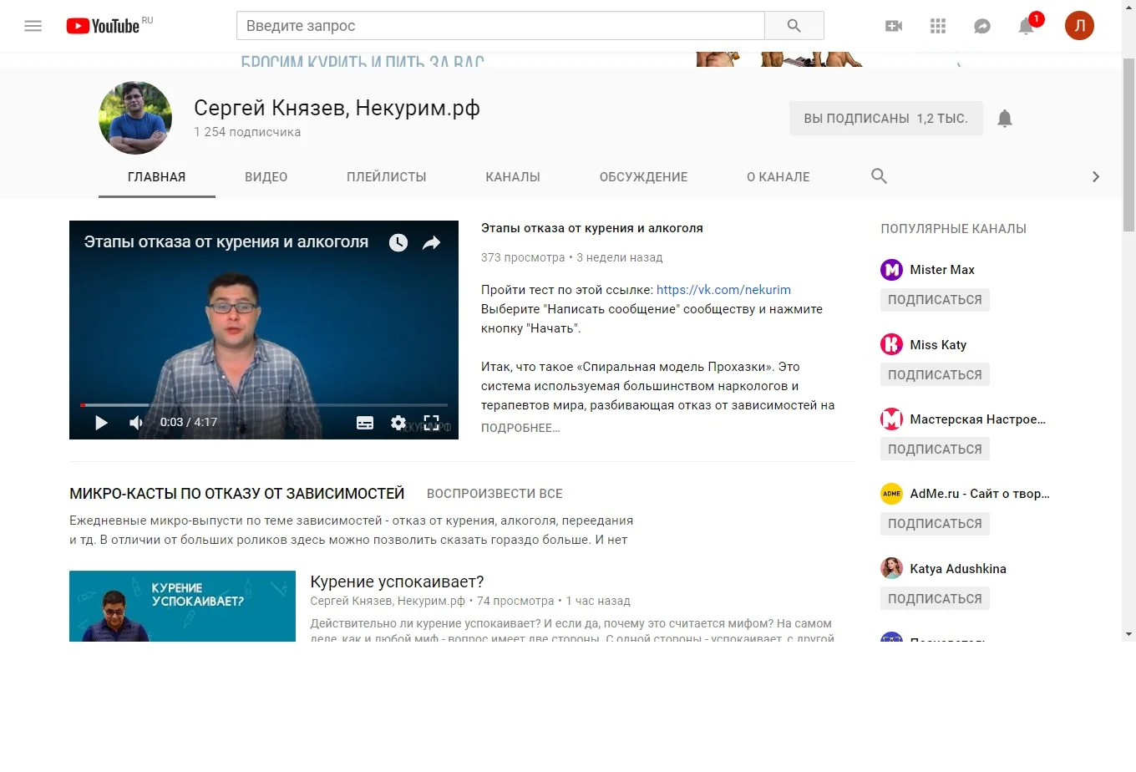Open the upload video camera icon
Viewport: 1136px width, 772px height.
(x=894, y=26)
